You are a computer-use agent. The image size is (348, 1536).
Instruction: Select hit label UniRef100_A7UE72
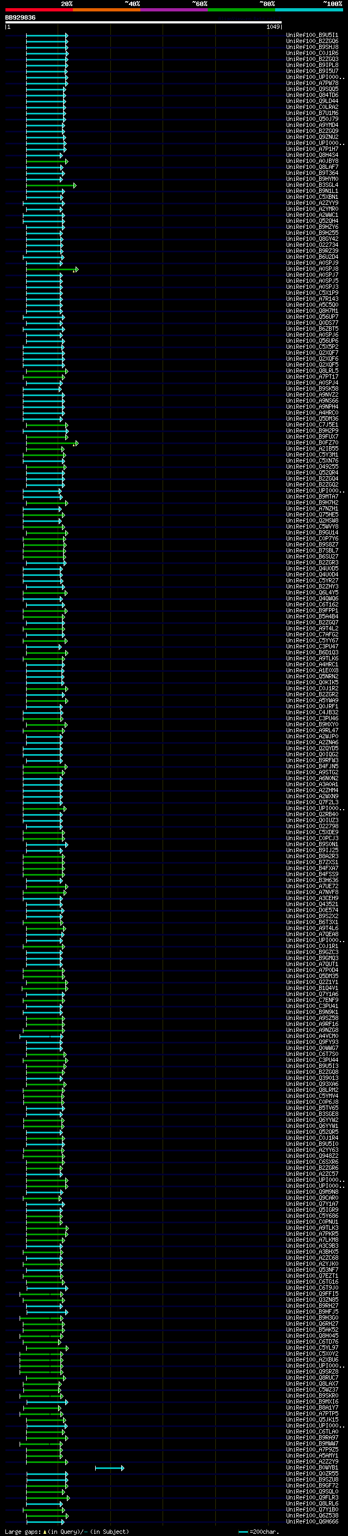[x=312, y=886]
